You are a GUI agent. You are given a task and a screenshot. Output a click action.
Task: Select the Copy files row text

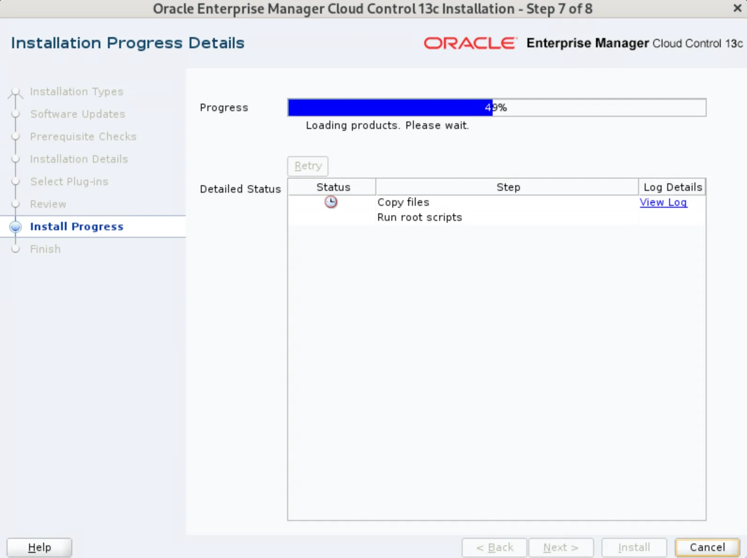pos(403,202)
